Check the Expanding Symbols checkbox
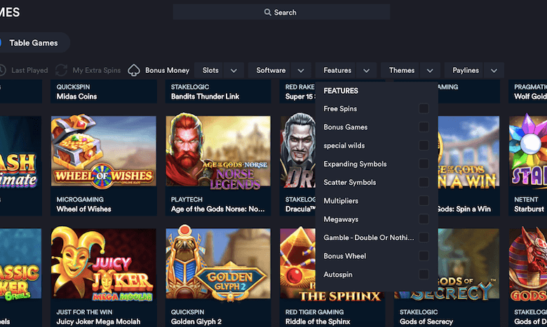 tap(424, 164)
